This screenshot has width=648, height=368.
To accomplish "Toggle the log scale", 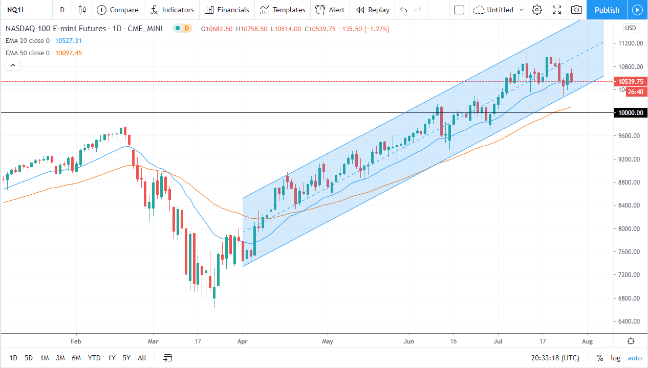I will [x=616, y=358].
